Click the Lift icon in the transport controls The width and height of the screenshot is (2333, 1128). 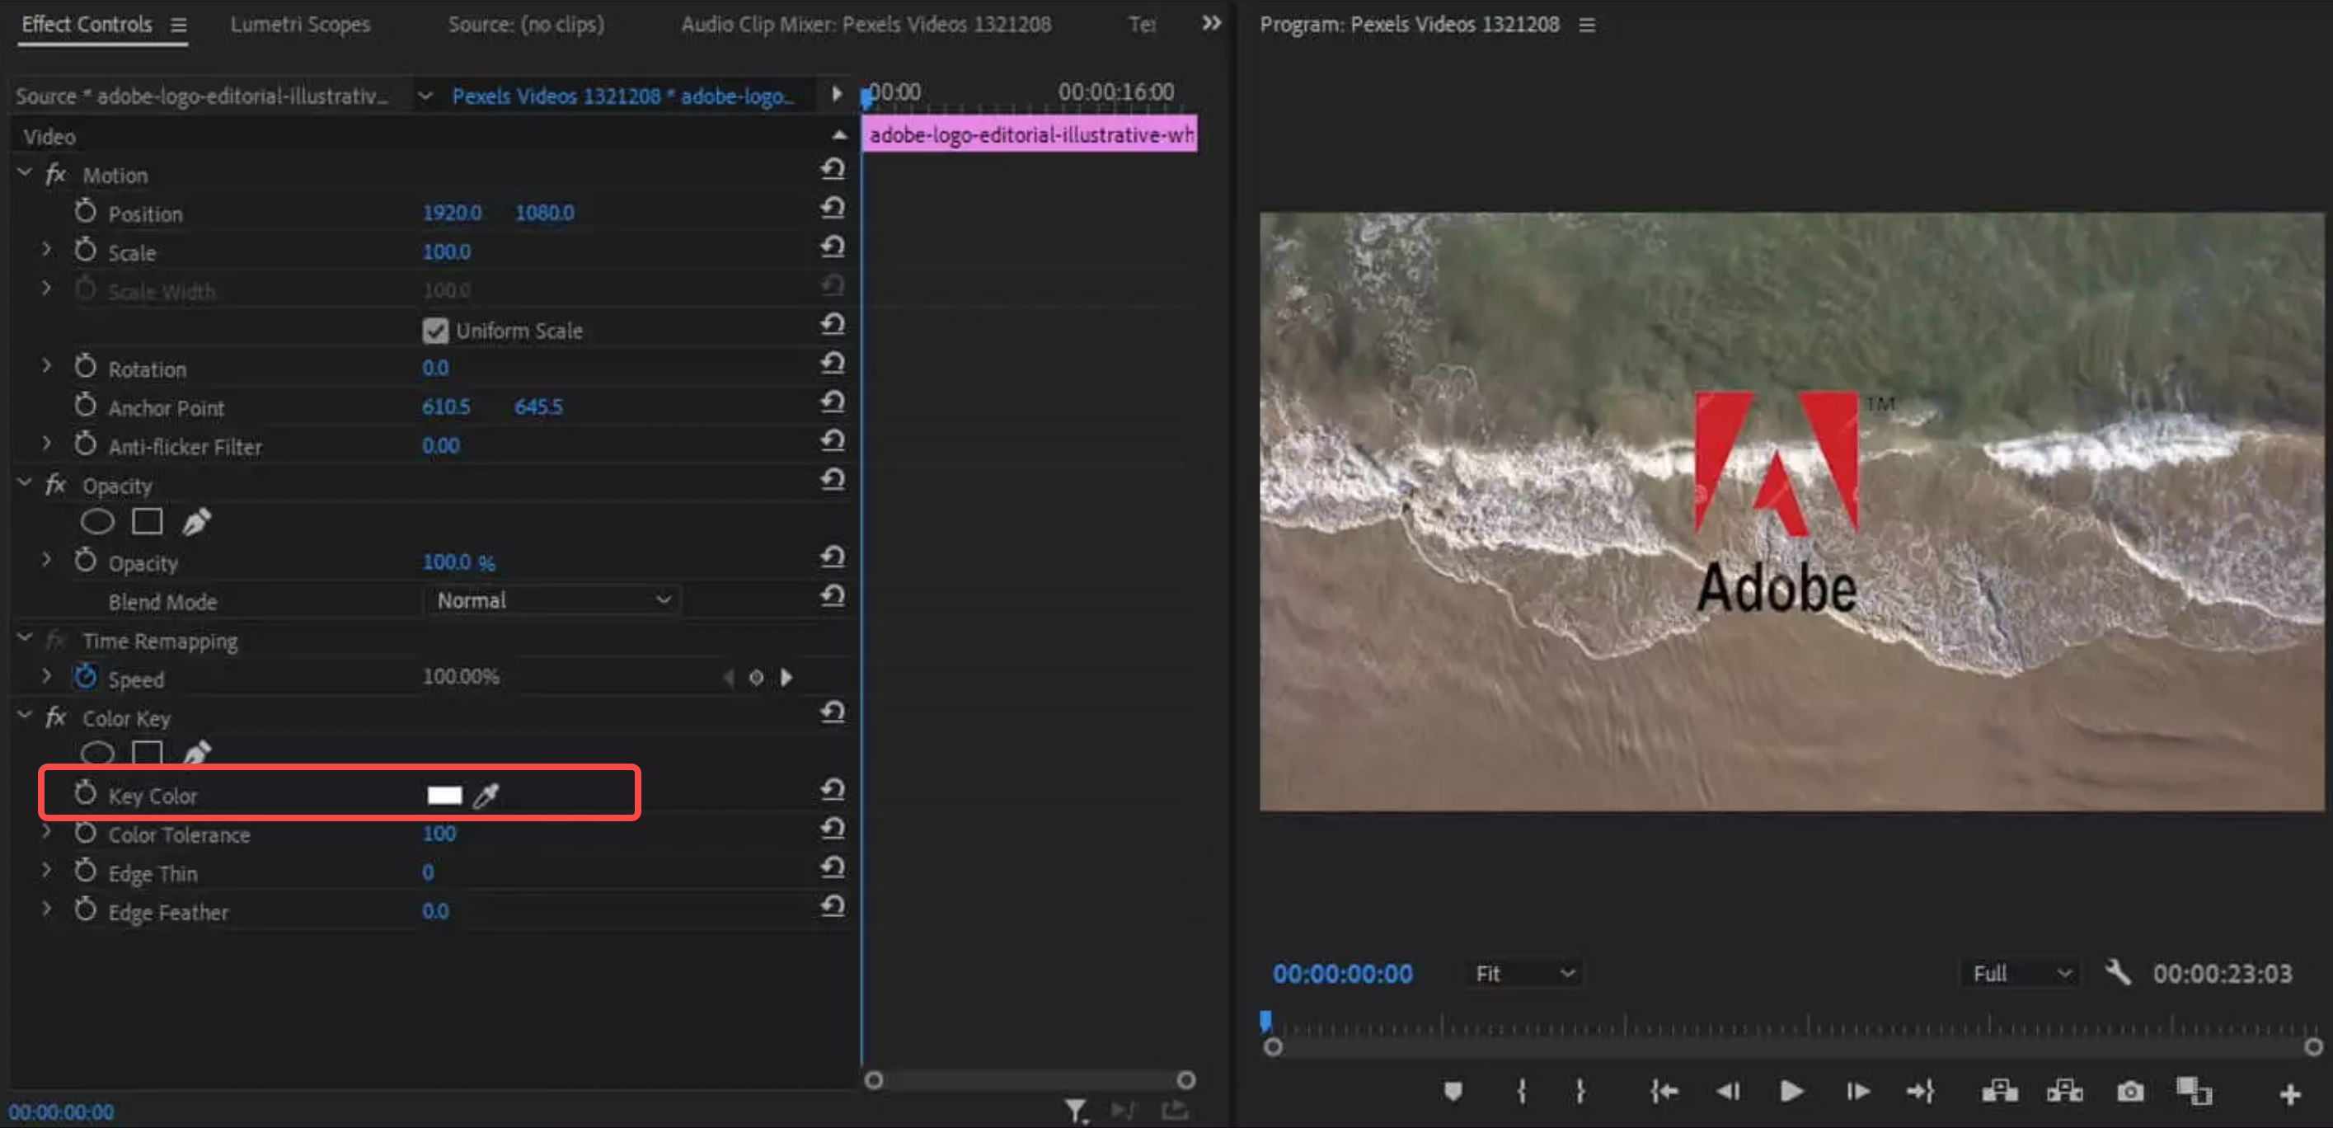point(2000,1092)
